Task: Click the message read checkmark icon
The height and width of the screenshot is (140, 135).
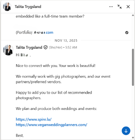Action: point(127,33)
